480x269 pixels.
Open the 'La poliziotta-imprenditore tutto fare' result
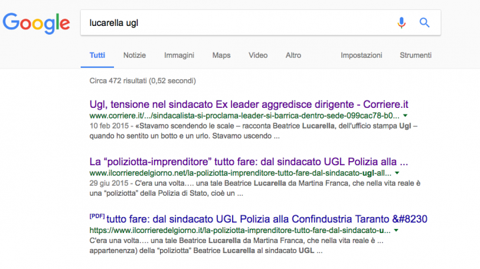pos(249,162)
